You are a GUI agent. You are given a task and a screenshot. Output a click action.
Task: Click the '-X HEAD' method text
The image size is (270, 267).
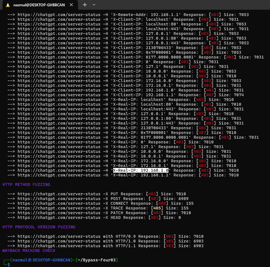112,218
